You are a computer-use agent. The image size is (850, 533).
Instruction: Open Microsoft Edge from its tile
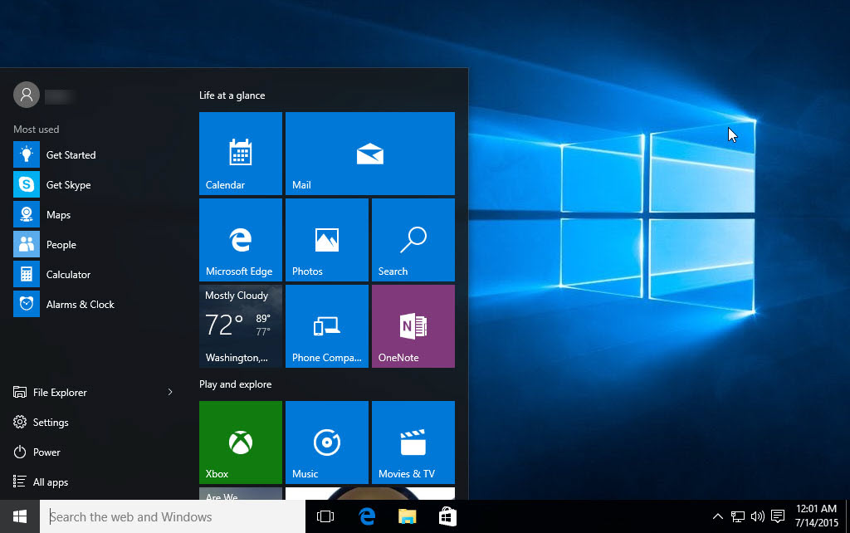coord(240,240)
